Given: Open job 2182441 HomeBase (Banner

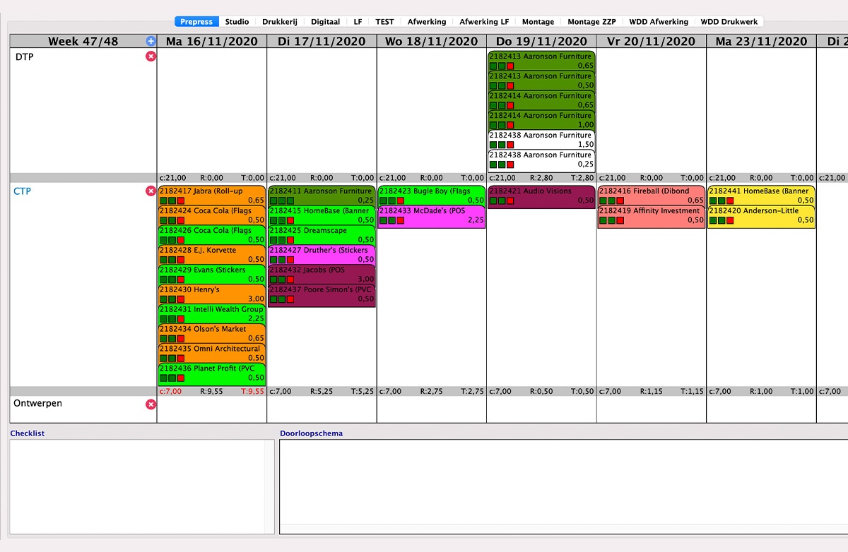Looking at the screenshot, I should pos(762,196).
